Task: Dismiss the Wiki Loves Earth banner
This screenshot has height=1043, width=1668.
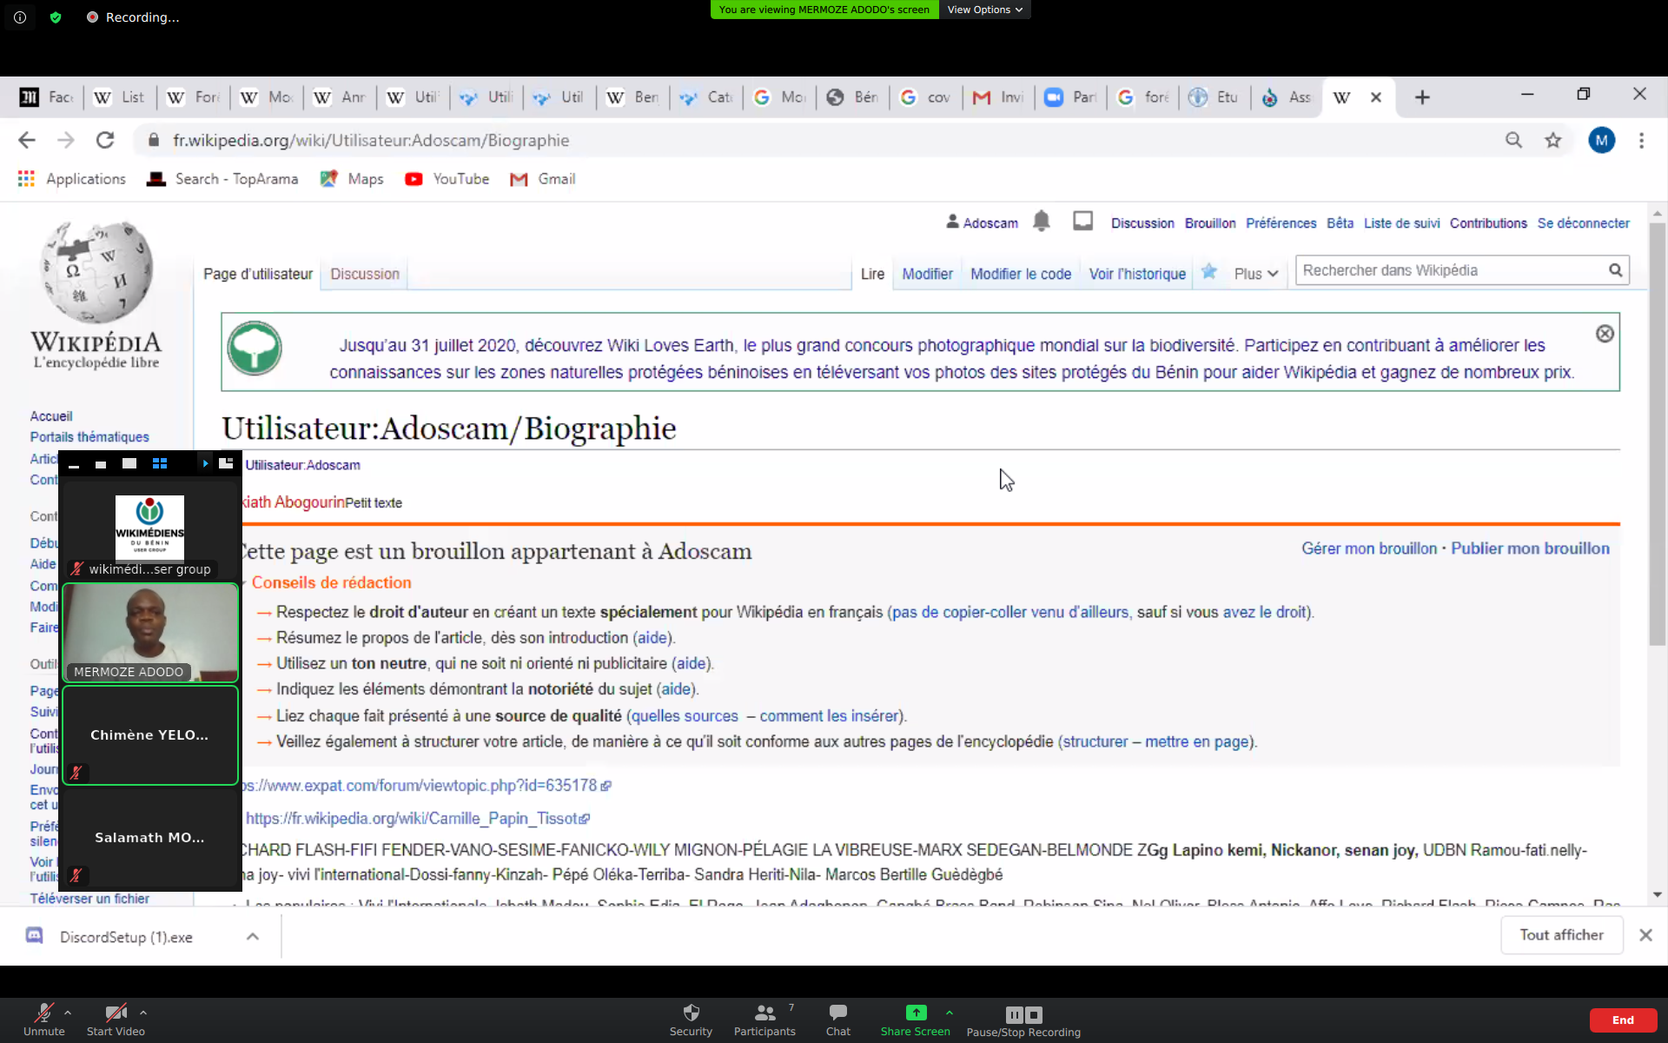Action: [x=1605, y=334]
